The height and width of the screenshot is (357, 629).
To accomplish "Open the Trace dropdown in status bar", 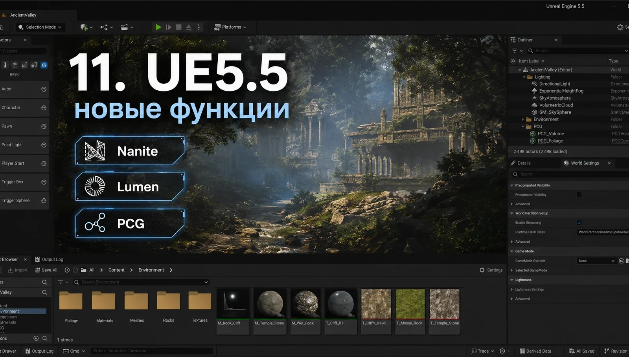I will point(483,351).
